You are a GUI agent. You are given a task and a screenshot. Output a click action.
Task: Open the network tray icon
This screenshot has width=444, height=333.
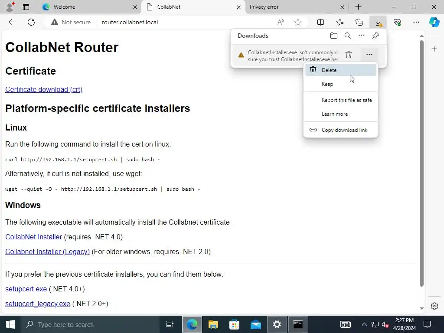pyautogui.click(x=375, y=324)
